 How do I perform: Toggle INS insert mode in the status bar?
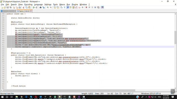173,94
